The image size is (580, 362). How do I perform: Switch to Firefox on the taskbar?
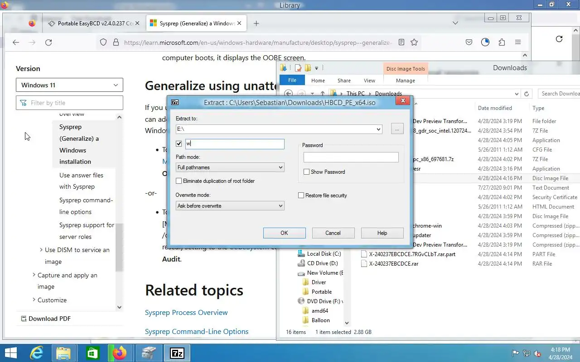(x=120, y=353)
